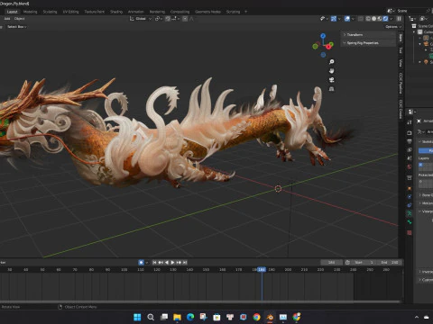
Task: Expand the Motion Paths panel
Action: (x=426, y=203)
